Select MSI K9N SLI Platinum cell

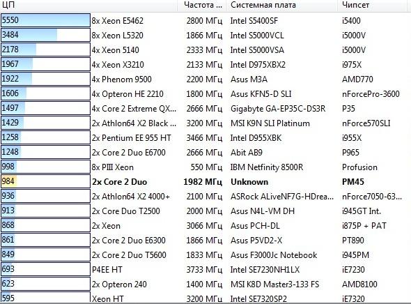(x=270, y=123)
